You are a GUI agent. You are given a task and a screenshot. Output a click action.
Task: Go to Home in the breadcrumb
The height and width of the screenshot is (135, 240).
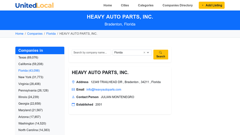tap(19, 34)
